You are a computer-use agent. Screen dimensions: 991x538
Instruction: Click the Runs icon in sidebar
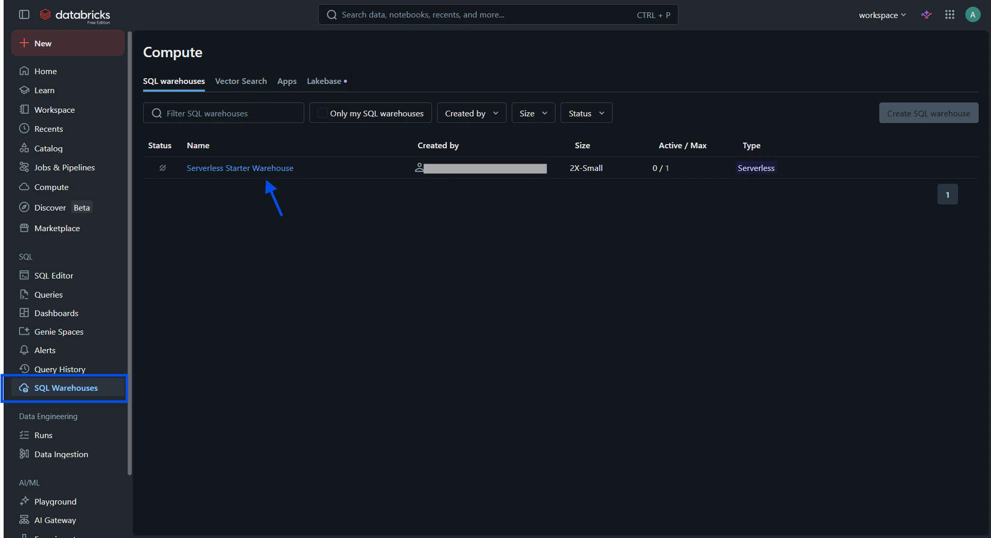pyautogui.click(x=24, y=435)
